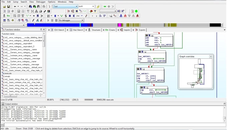Open the File menu
Image resolution: width=227 pixels, height=130 pixels.
3,2
